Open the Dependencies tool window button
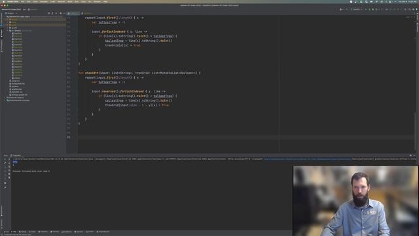The width and height of the screenshot is (419, 236). (x=103, y=231)
